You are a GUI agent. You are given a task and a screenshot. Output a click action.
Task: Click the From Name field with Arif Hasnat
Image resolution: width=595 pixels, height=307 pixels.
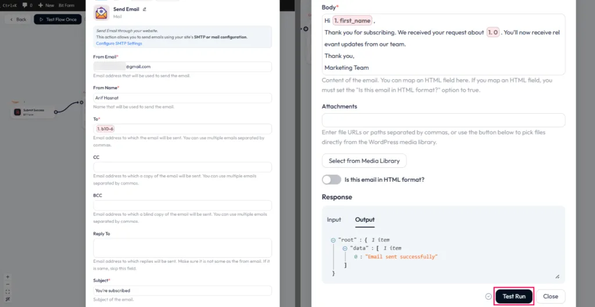[x=182, y=97]
